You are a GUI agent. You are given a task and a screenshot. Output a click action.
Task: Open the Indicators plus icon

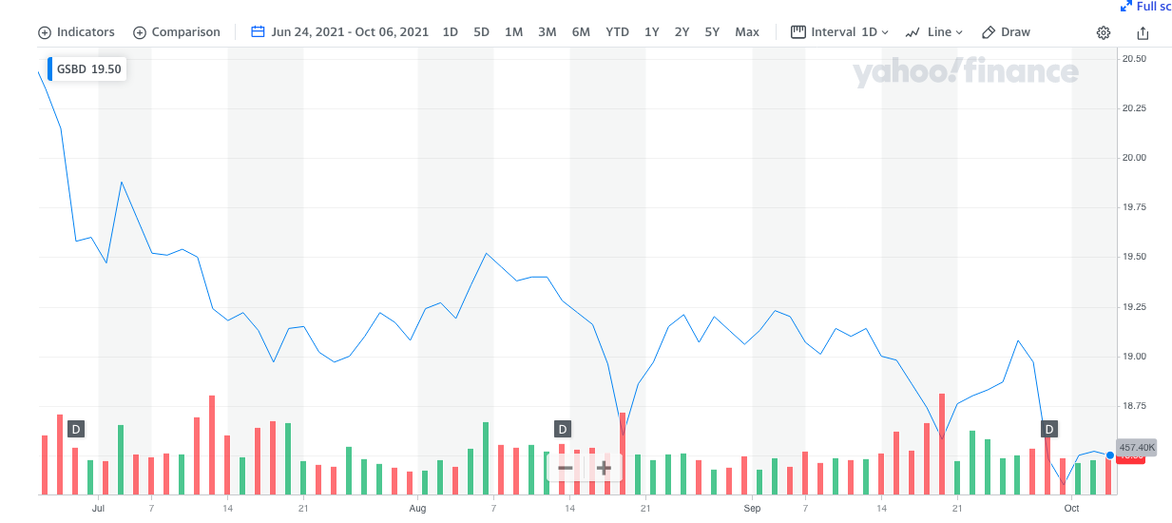click(x=45, y=32)
